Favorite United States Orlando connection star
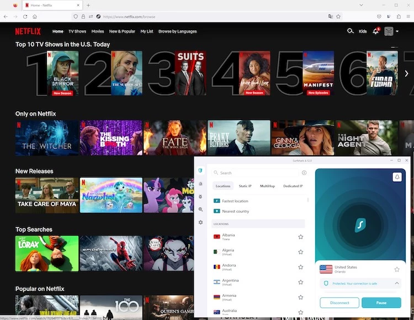The image size is (414, 320). coord(397,269)
